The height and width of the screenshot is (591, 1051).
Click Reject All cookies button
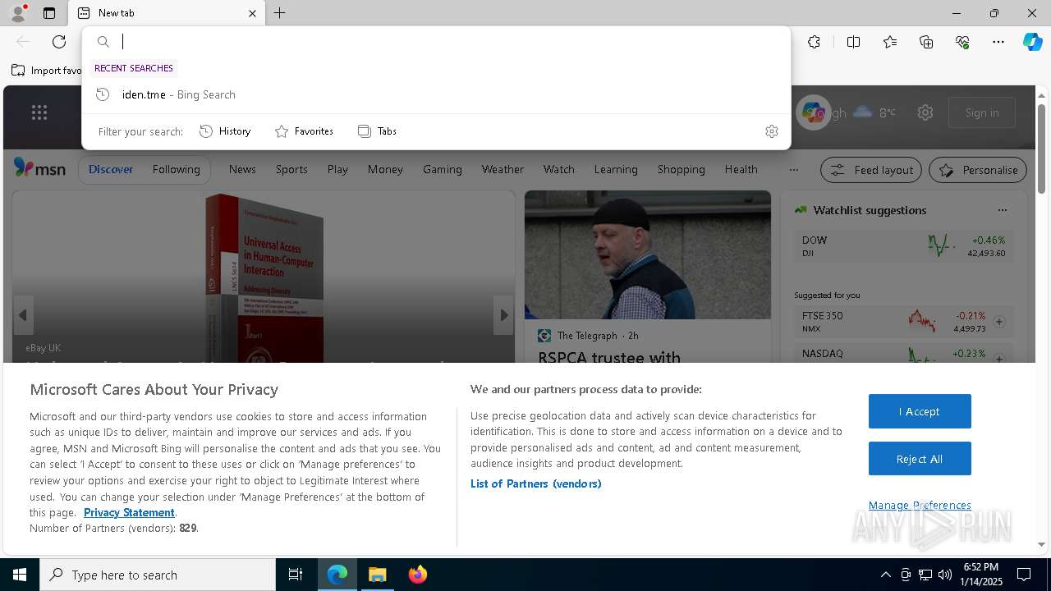point(920,459)
